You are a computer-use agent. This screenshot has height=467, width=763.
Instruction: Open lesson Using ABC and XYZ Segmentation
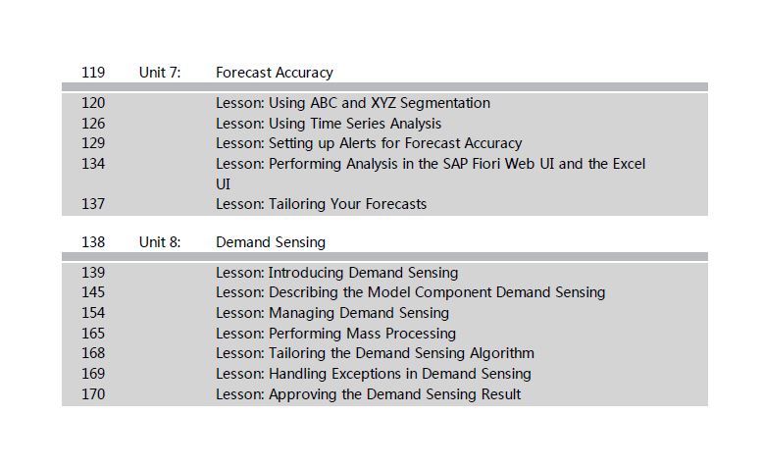(353, 103)
